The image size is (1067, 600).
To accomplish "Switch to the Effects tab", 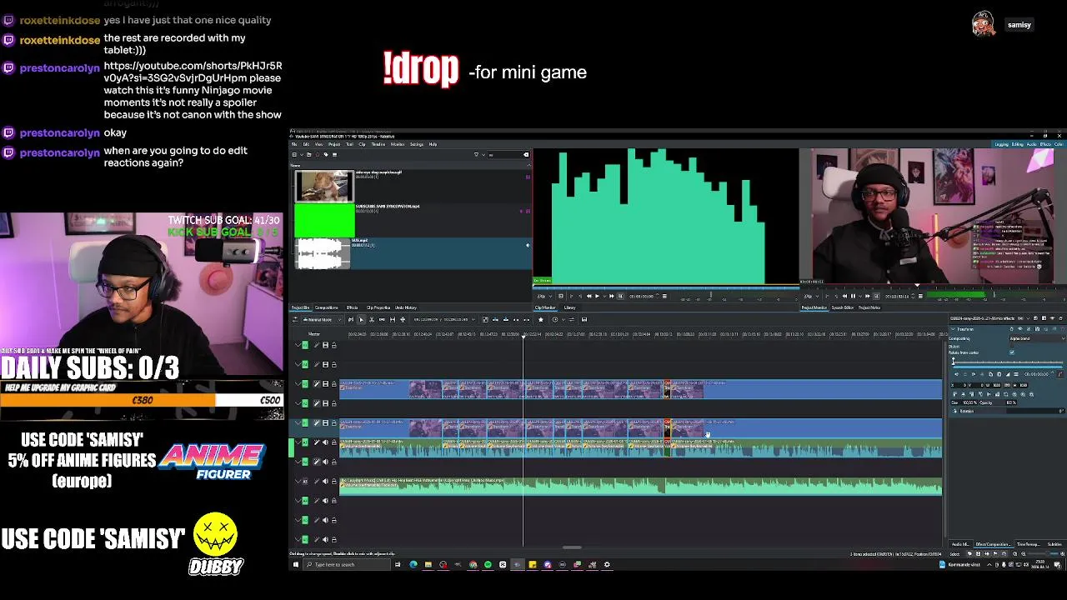I will tap(352, 307).
